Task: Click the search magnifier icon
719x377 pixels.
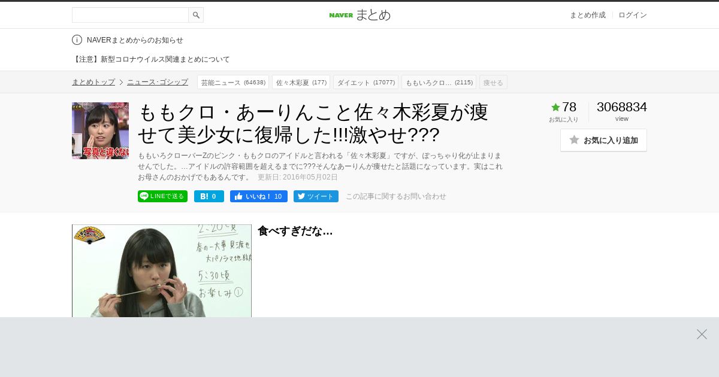Action: [196, 15]
